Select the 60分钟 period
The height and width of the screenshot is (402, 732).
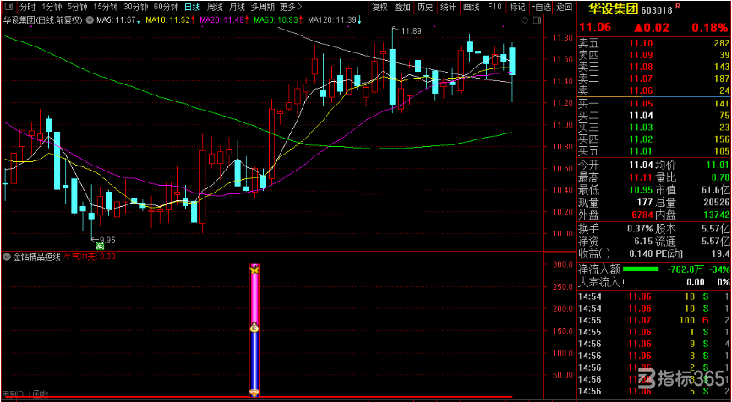click(x=166, y=7)
